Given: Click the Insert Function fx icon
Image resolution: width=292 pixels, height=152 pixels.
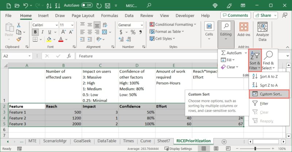Looking at the screenshot, I should click(x=69, y=56).
